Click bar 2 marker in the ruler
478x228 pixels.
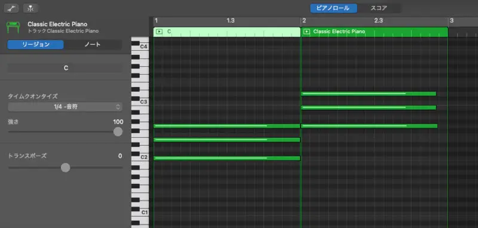[x=304, y=21]
